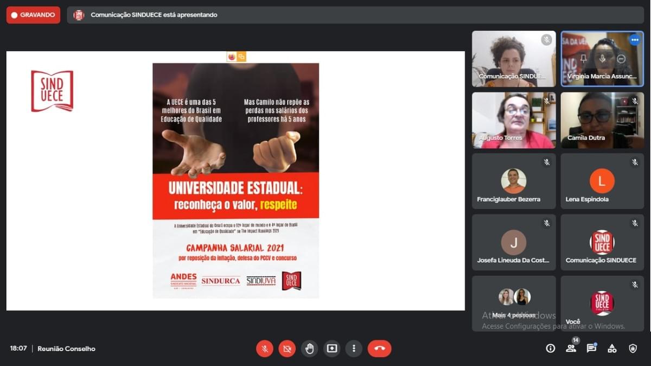Click the SINDUECE avatar in the presenting banner
Screen dimensions: 651x366
coord(79,15)
